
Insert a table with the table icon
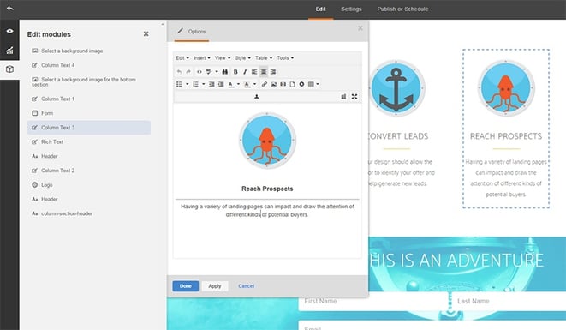pyautogui.click(x=311, y=84)
